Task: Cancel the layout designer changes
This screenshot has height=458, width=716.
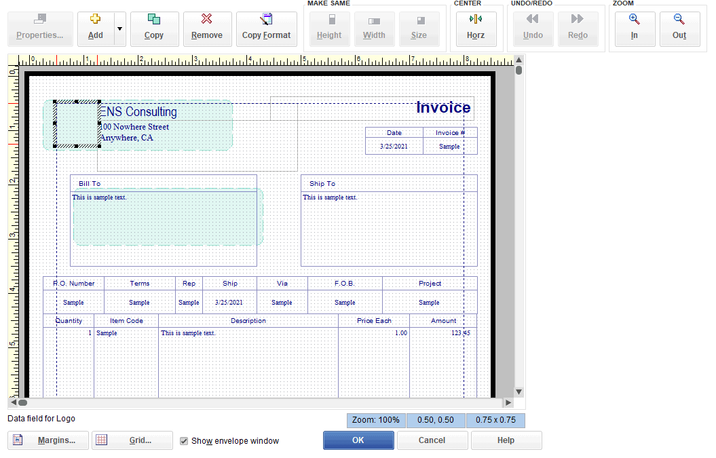Action: tap(432, 440)
